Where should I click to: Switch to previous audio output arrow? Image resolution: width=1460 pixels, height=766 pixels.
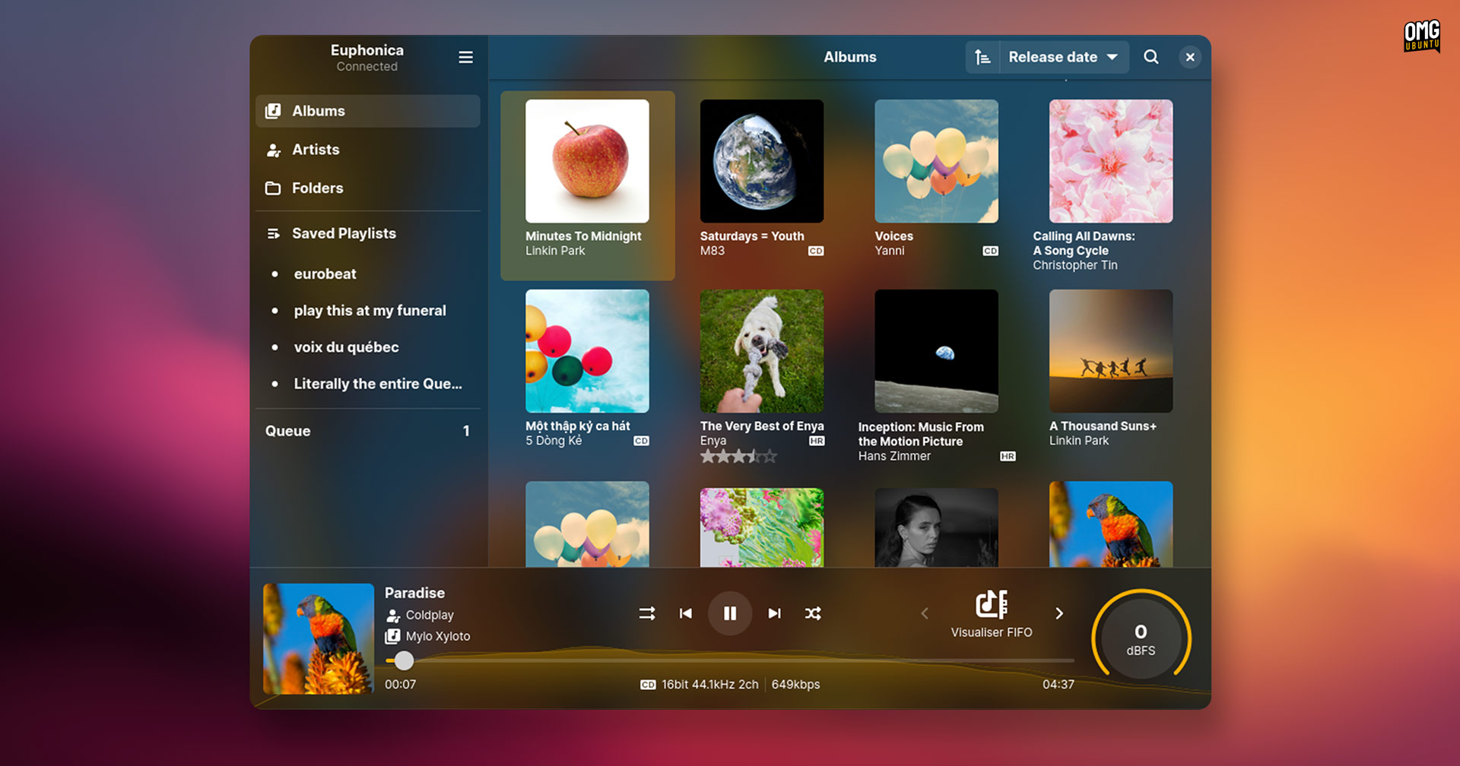pos(925,613)
